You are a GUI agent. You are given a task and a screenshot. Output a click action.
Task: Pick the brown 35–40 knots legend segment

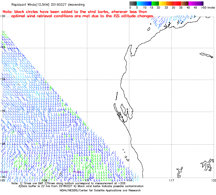(185, 3)
